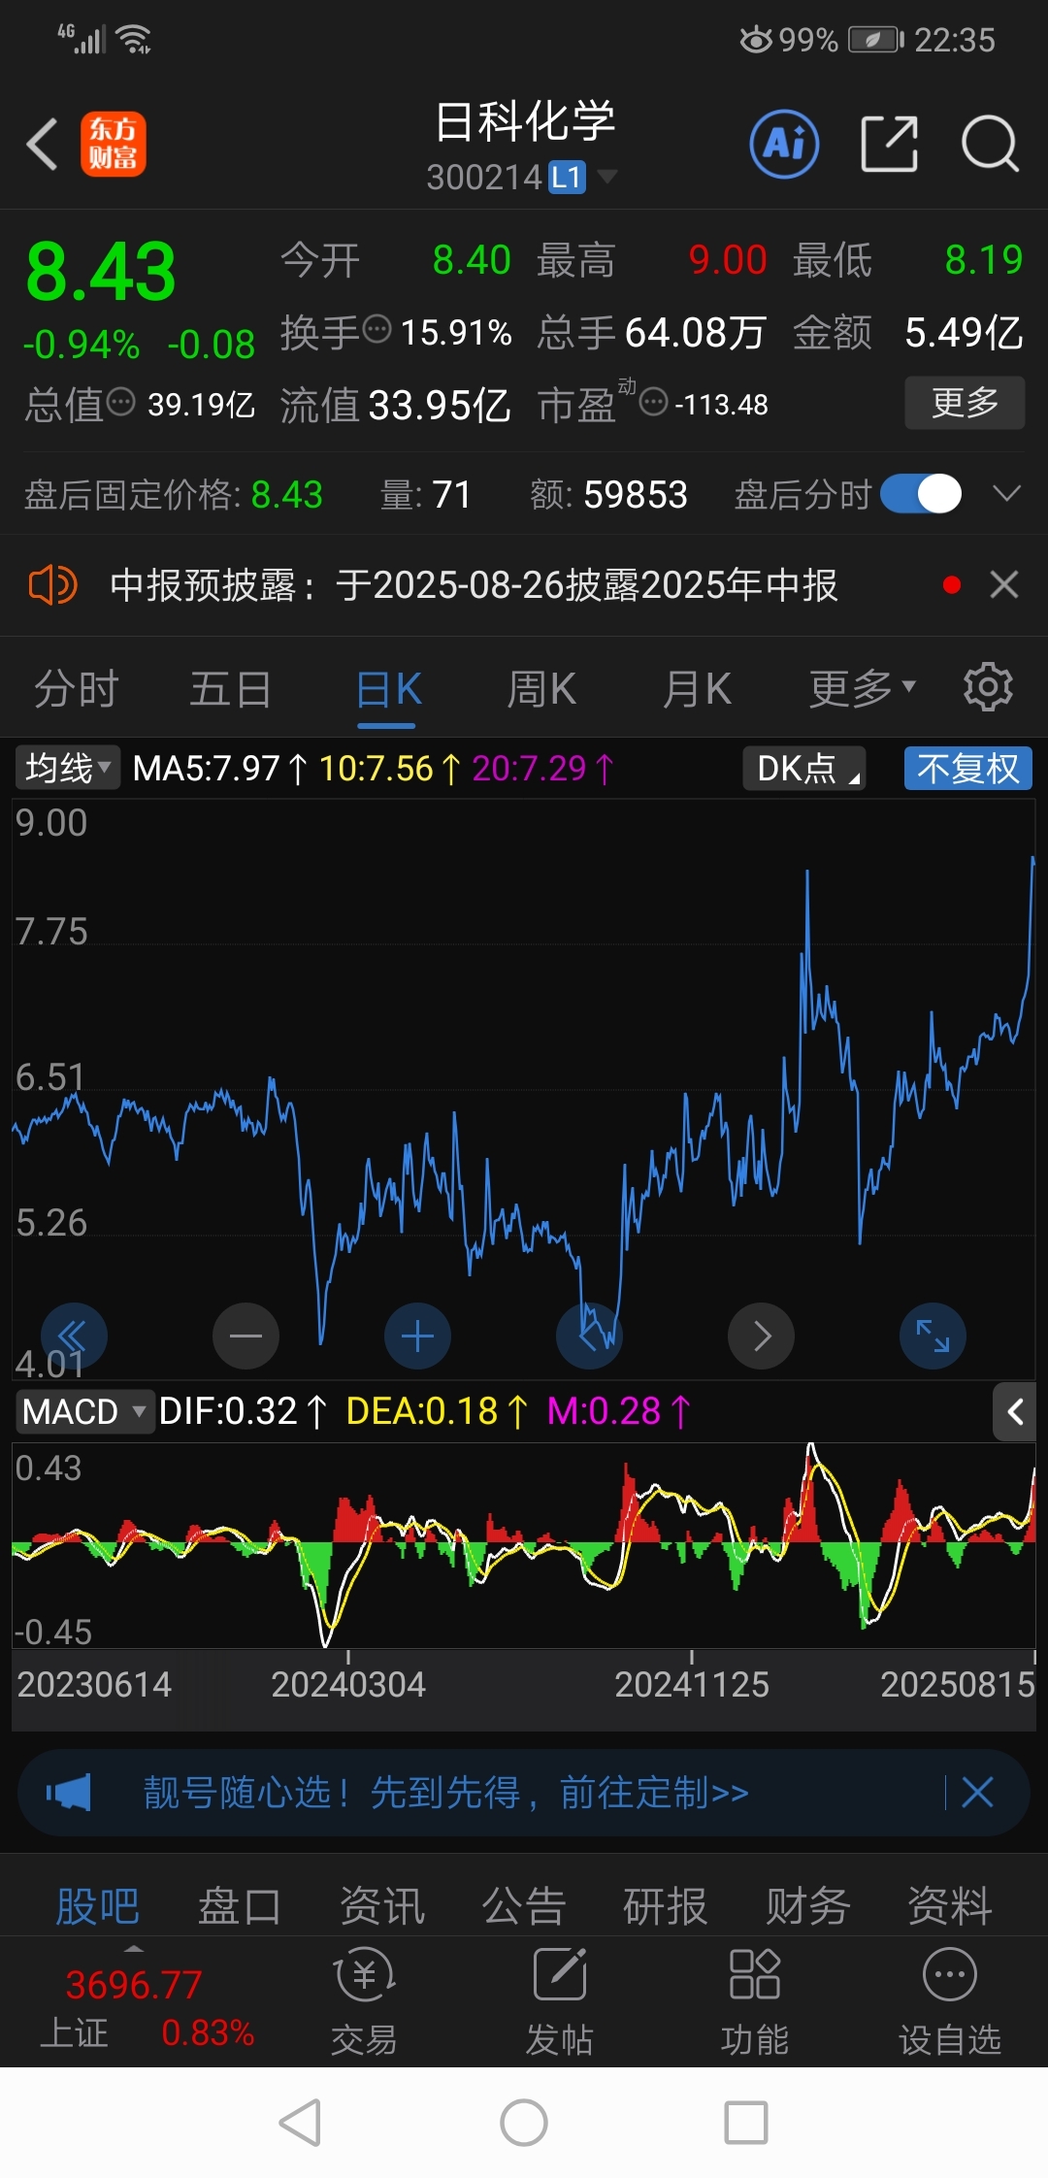
Task: Open the DK点 selector
Action: pyautogui.click(x=804, y=768)
